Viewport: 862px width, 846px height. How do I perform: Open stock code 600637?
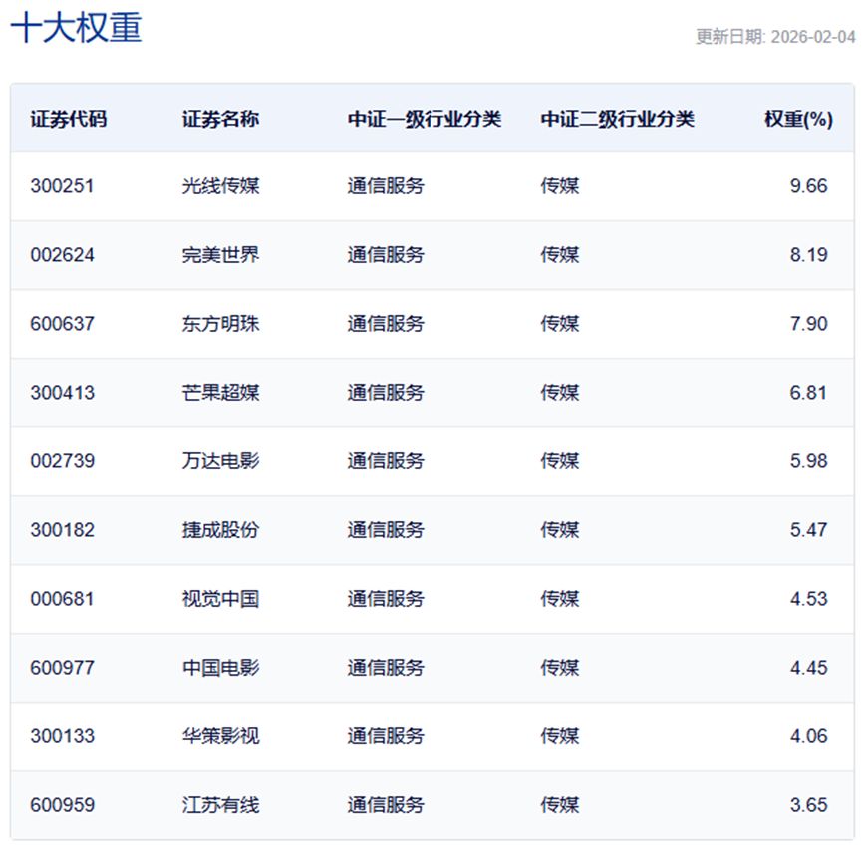click(x=62, y=324)
